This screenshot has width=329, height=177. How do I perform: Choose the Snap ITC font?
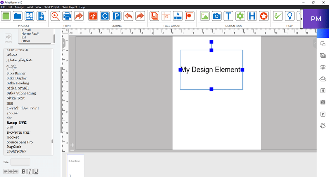(17, 123)
